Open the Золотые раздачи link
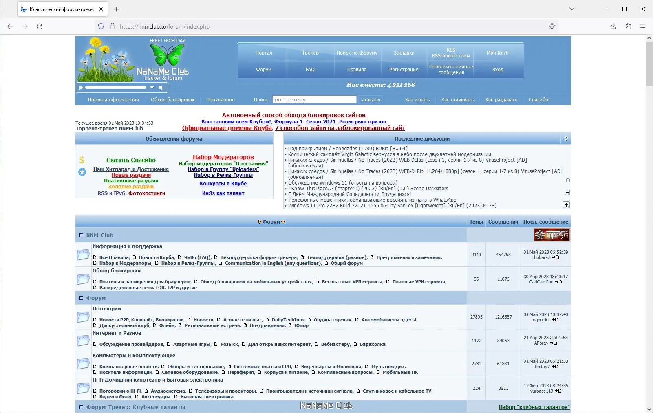The width and height of the screenshot is (653, 413). coord(131,187)
